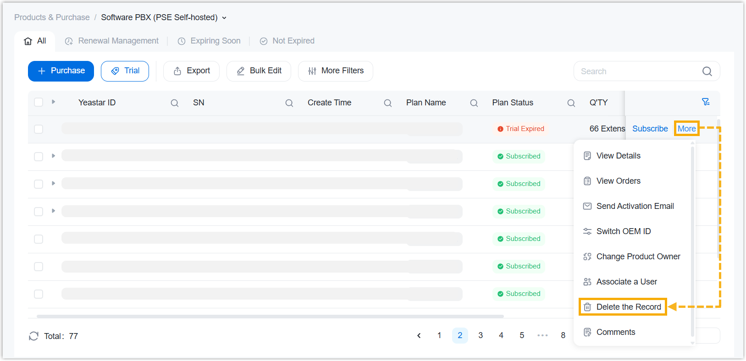Click the Yeastar ID column search icon
This screenshot has height=361, width=746.
pyautogui.click(x=174, y=103)
